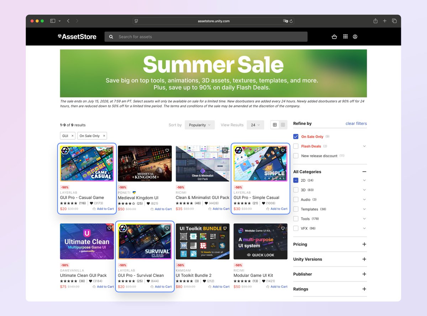Open Clean & Minimalist GUI Pack thumbnail
This screenshot has width=427, height=316.
point(203,163)
